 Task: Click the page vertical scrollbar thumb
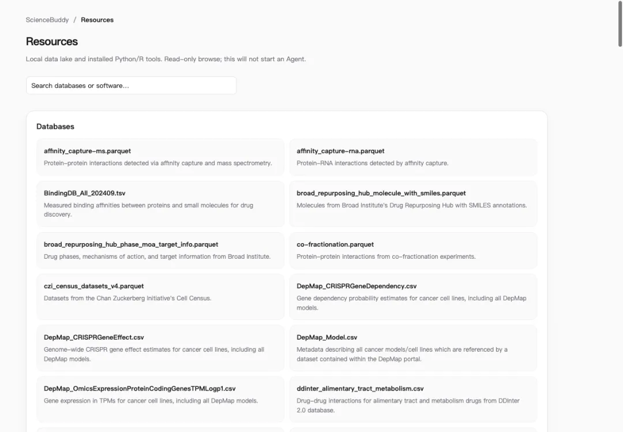[620, 24]
